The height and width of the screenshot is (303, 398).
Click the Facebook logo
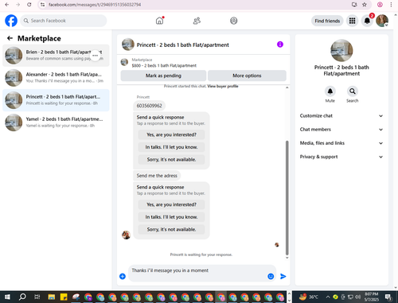click(x=11, y=21)
